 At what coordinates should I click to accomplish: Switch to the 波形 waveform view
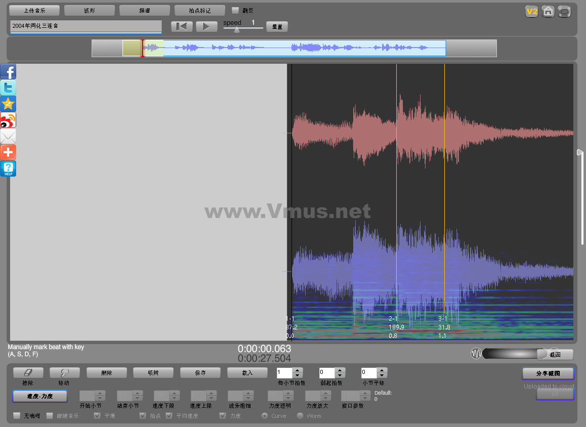coord(89,11)
